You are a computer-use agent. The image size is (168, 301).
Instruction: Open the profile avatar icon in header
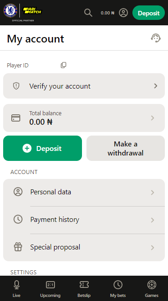(x=123, y=13)
